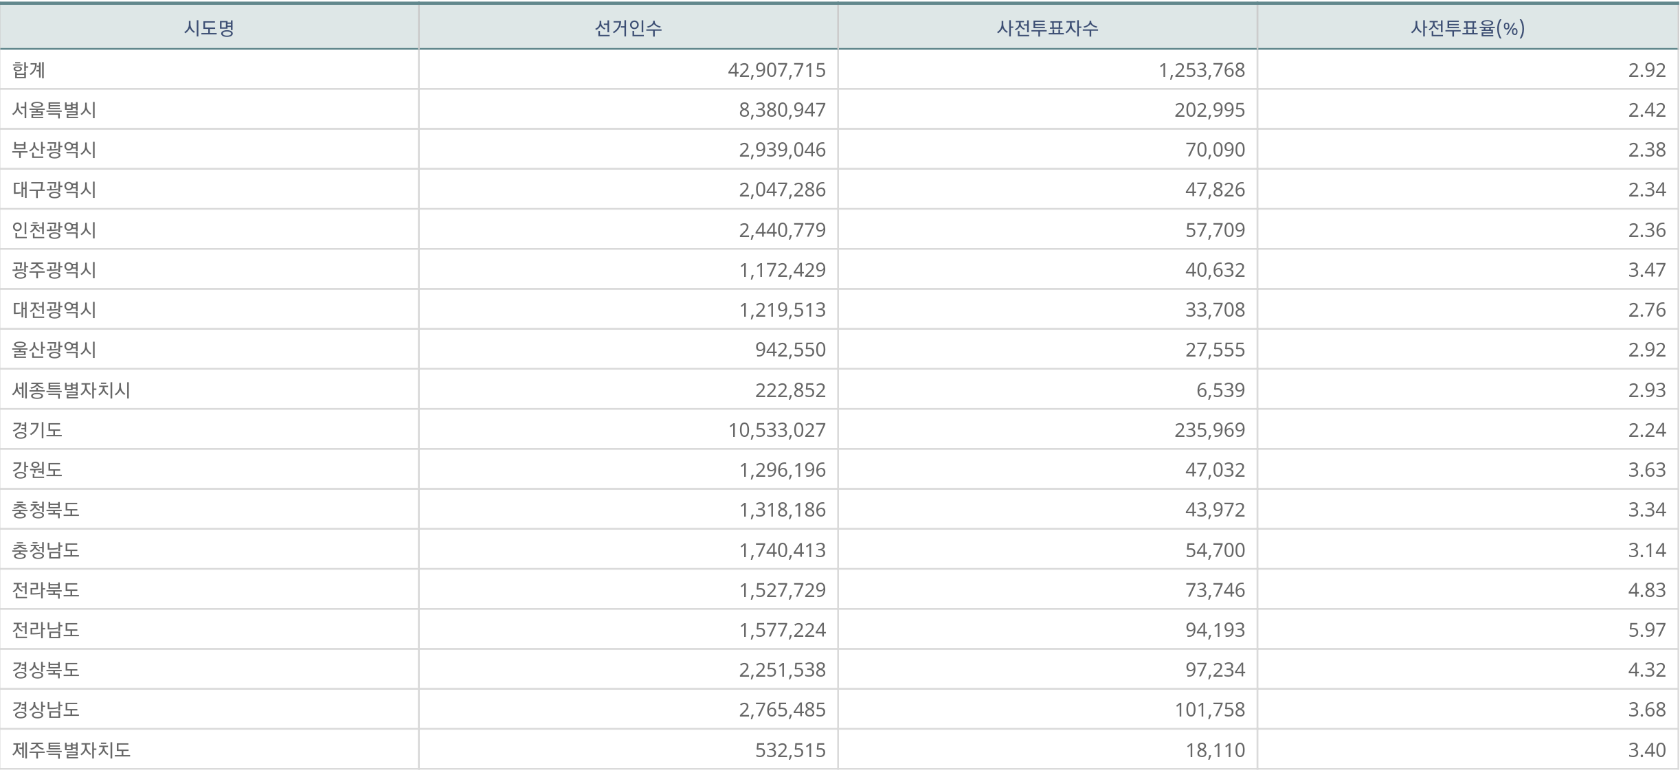Image resolution: width=1680 pixels, height=777 pixels.
Task: Click the 부산광역시 cell
Action: point(54,150)
